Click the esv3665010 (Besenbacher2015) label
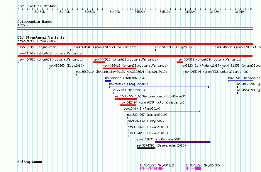 click(x=101, y=72)
